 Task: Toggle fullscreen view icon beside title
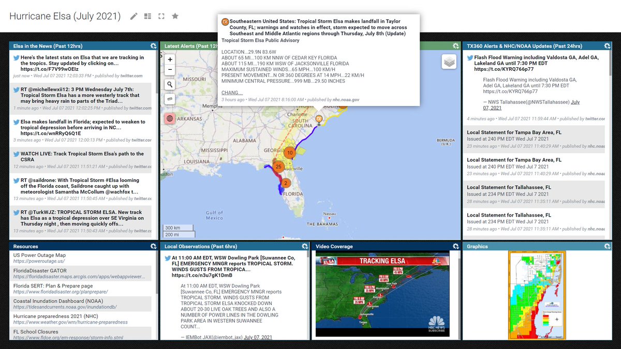point(161,16)
